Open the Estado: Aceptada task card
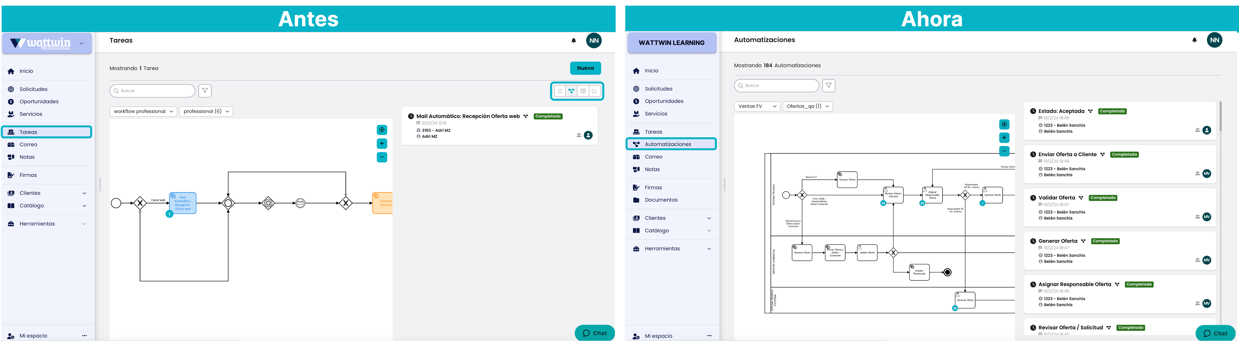 (1120, 121)
